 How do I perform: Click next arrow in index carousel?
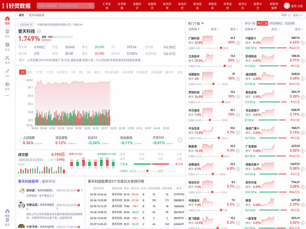coord(179,140)
